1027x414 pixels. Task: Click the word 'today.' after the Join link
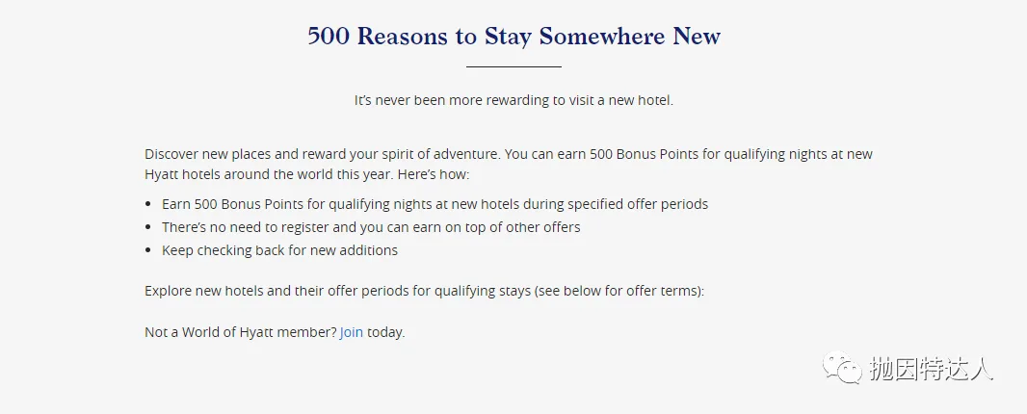(x=385, y=332)
